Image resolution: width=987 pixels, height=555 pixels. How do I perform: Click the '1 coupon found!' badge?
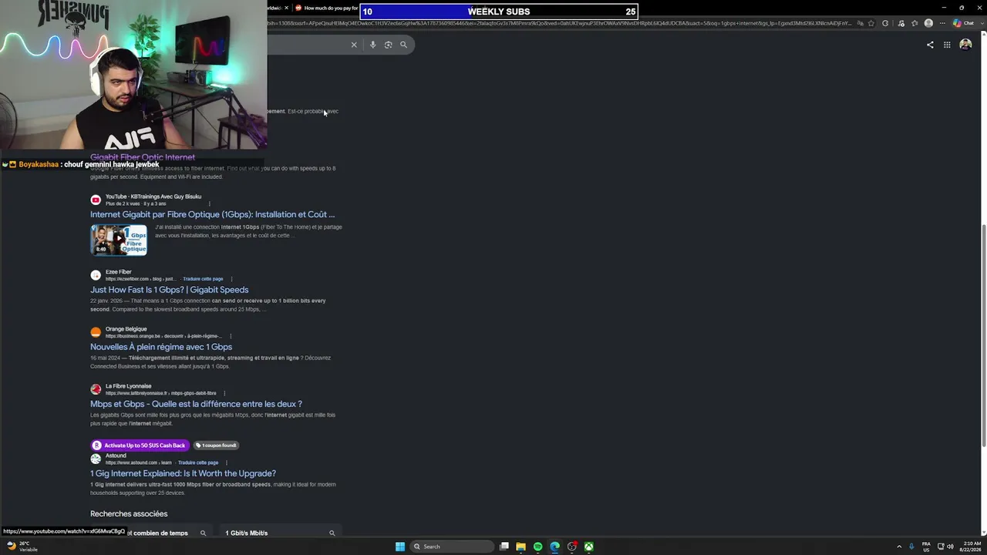pyautogui.click(x=216, y=446)
